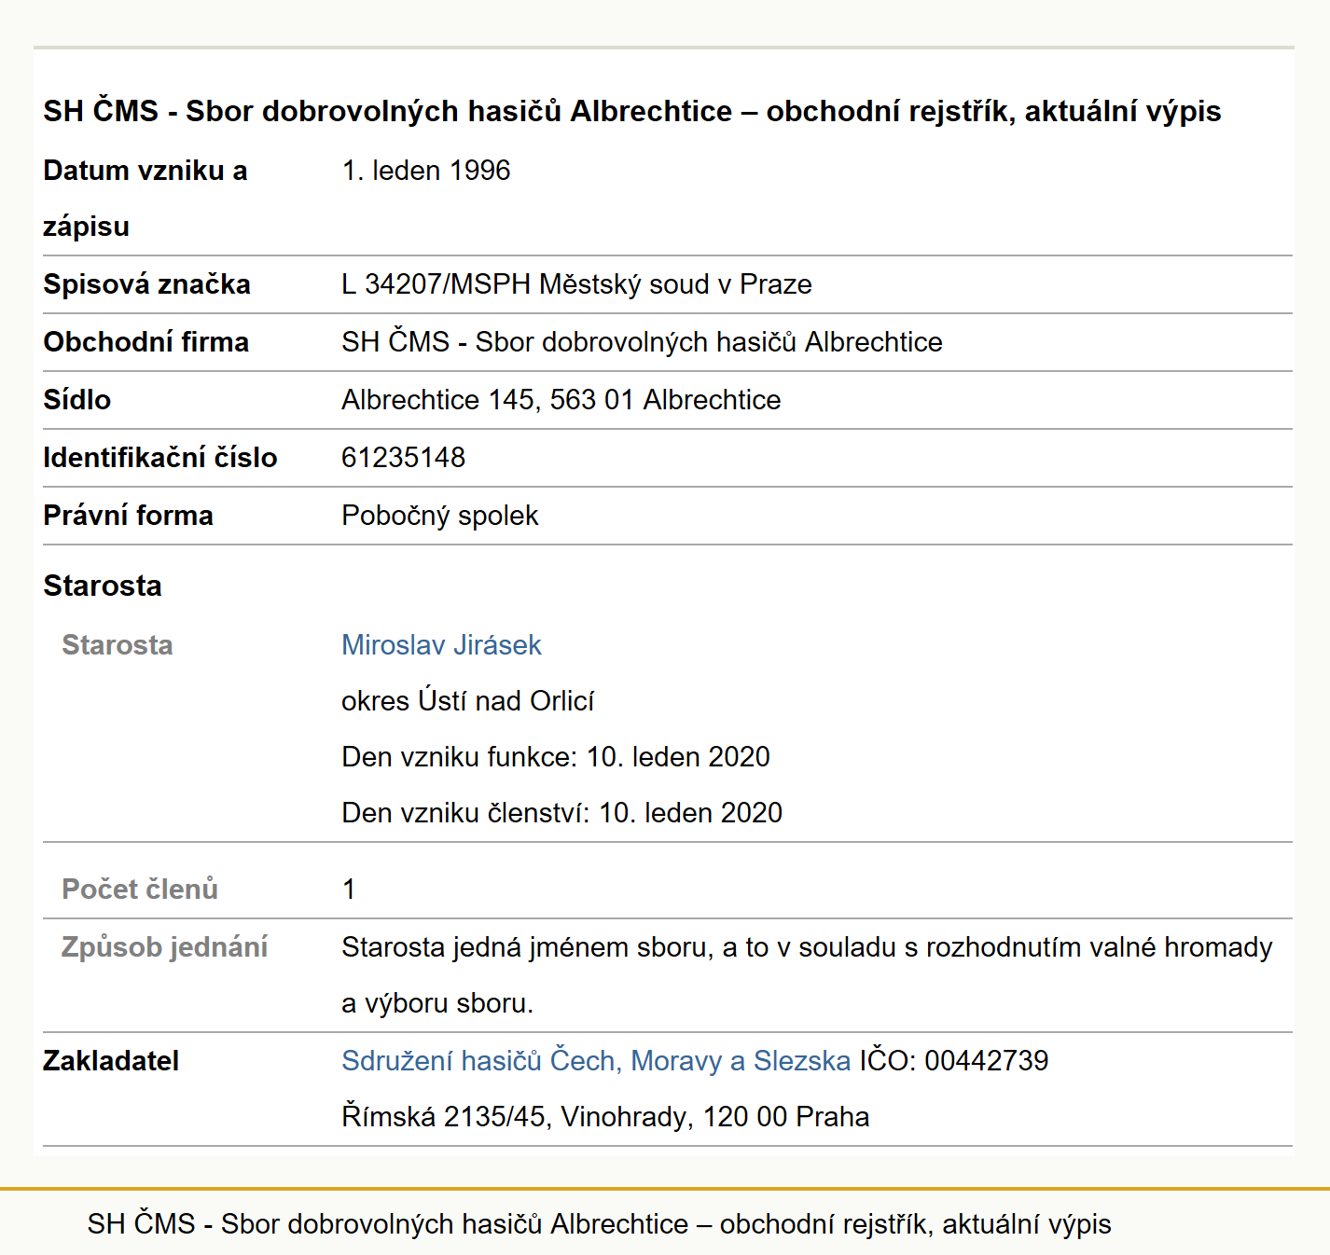Click the footer caption below the gold line
1330x1255 pixels.
click(x=599, y=1224)
